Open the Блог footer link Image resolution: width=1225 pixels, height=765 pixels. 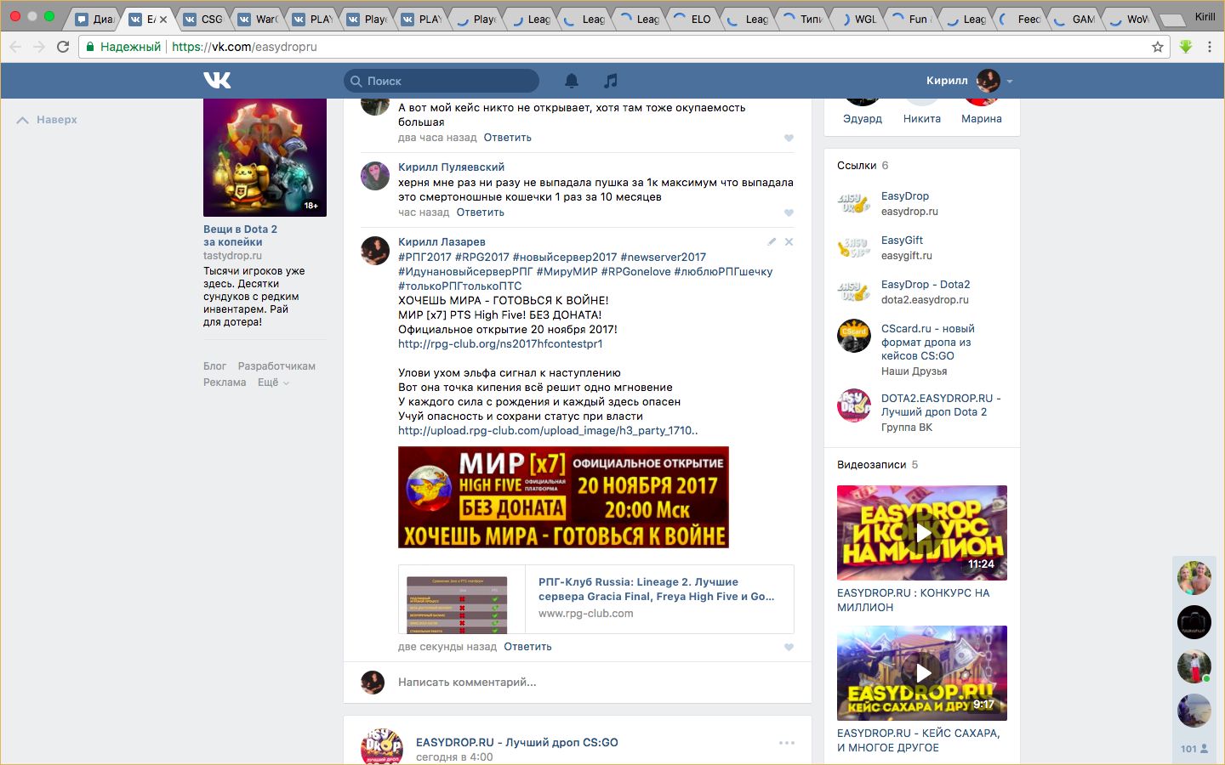point(214,366)
